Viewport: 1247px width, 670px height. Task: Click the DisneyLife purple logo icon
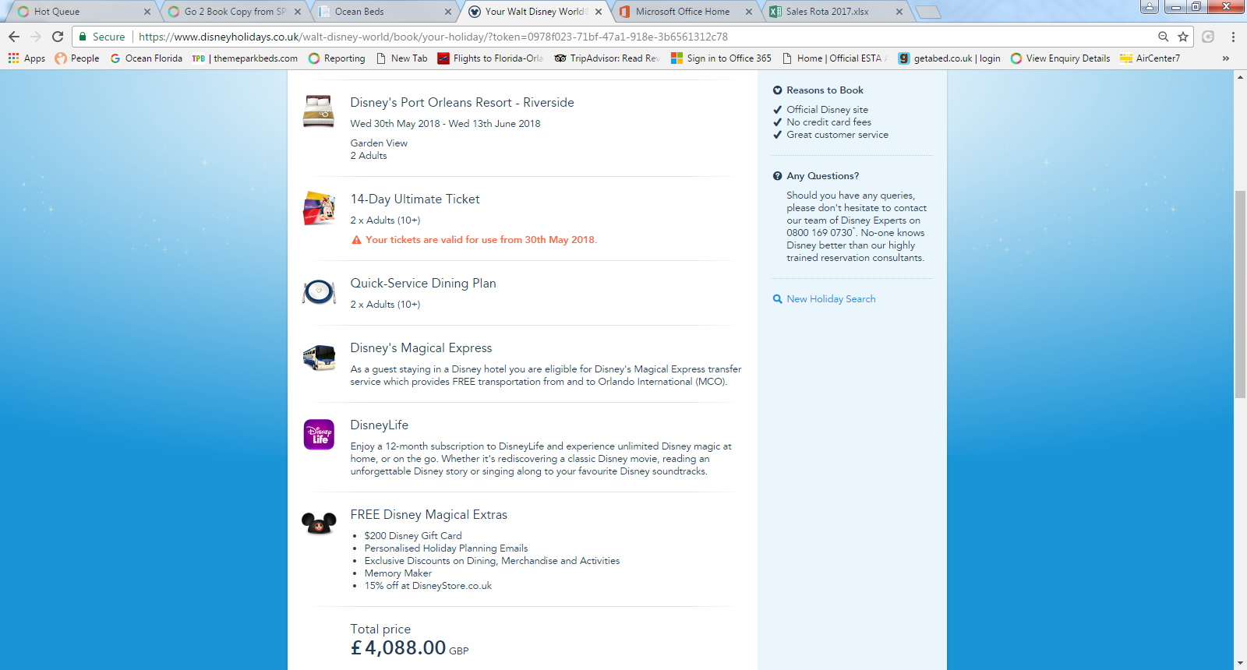tap(319, 435)
